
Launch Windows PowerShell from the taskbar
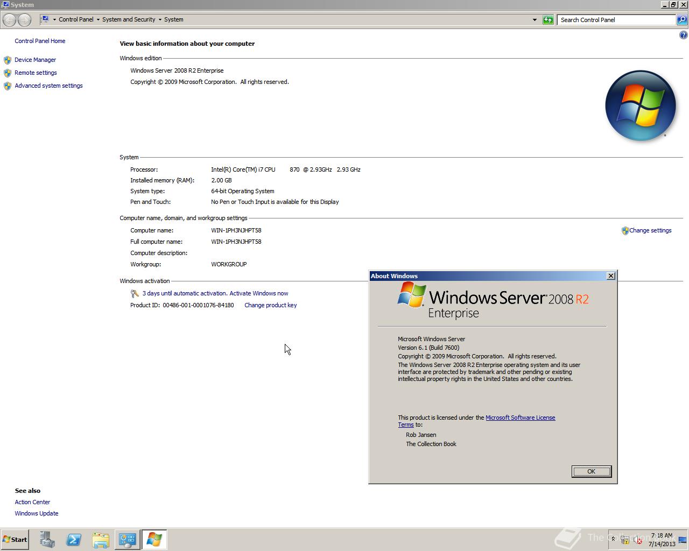pyautogui.click(x=74, y=540)
